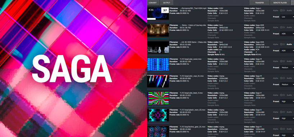Open Preset dropdown for cube_wave.mov
This screenshot has width=294, height=137.
287,68
